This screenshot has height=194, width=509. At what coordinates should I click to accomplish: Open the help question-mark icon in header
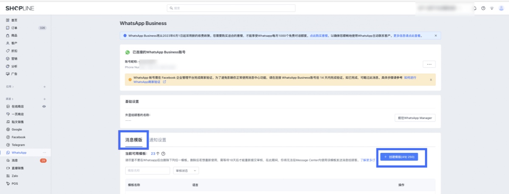(x=484, y=8)
